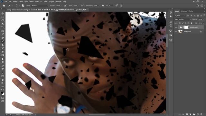Select the History Brush tool
The width and height of the screenshot is (206, 116).
click(x=3, y=48)
